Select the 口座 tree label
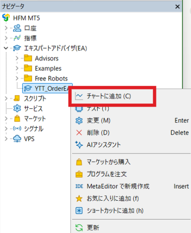 30,28
